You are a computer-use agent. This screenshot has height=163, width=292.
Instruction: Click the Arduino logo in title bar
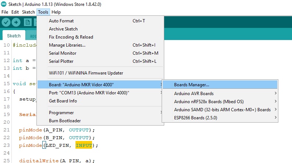pos(4,4)
